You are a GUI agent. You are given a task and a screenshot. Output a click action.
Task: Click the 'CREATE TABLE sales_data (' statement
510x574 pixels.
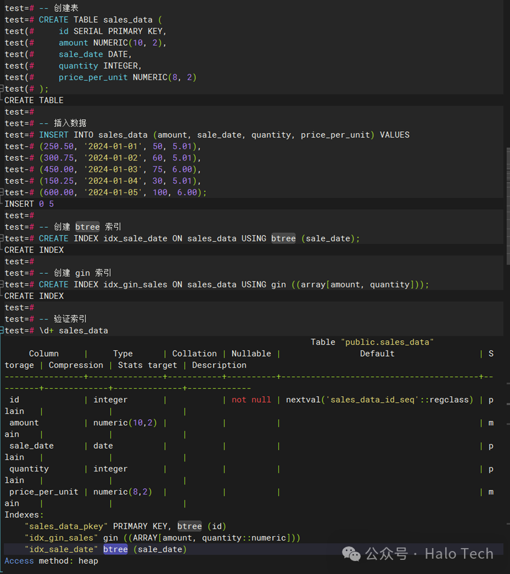point(100,20)
